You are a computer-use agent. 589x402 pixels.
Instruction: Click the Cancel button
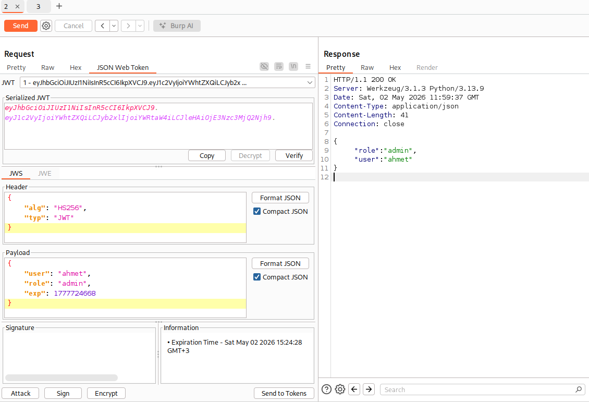click(x=73, y=26)
